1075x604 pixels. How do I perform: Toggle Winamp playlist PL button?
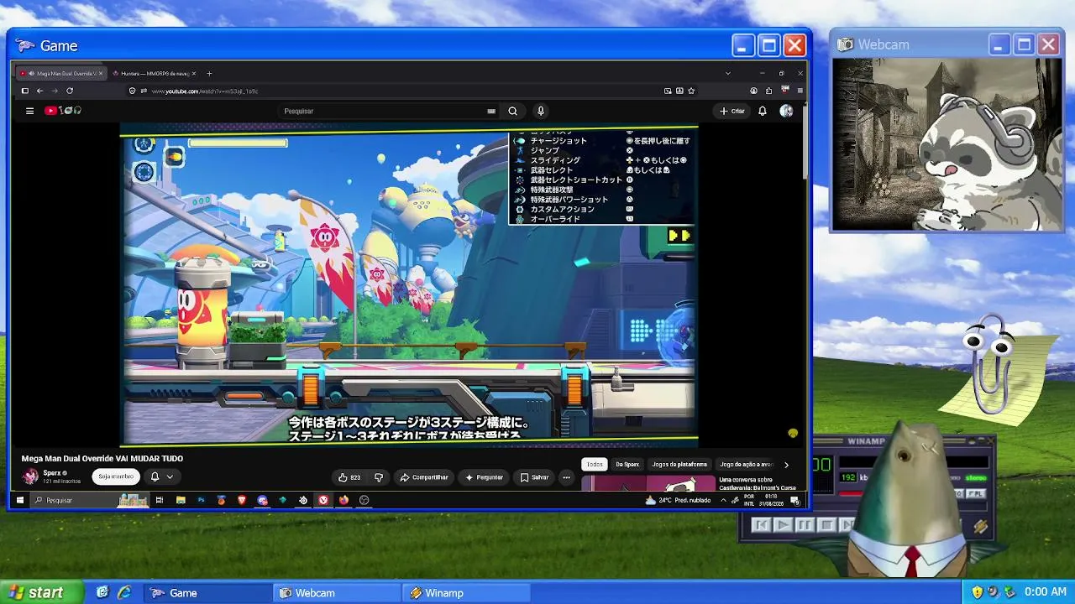point(975,494)
